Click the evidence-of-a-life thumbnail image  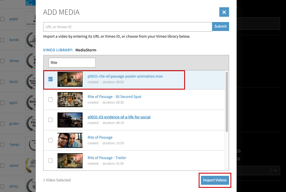(70, 120)
